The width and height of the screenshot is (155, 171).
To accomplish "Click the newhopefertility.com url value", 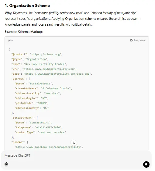I will click(49, 69).
